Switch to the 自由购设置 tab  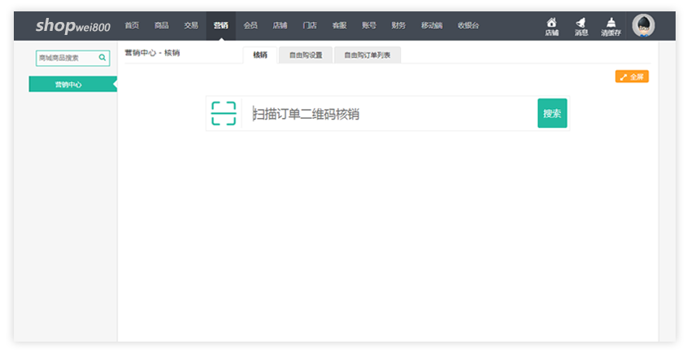pyautogui.click(x=306, y=55)
